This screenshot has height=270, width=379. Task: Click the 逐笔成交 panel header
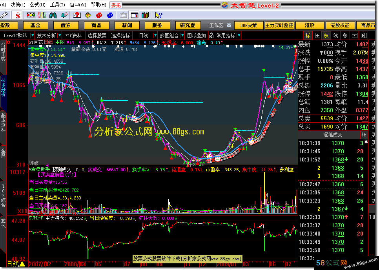(333, 135)
